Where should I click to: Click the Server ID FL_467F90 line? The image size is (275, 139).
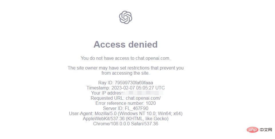click(126, 108)
